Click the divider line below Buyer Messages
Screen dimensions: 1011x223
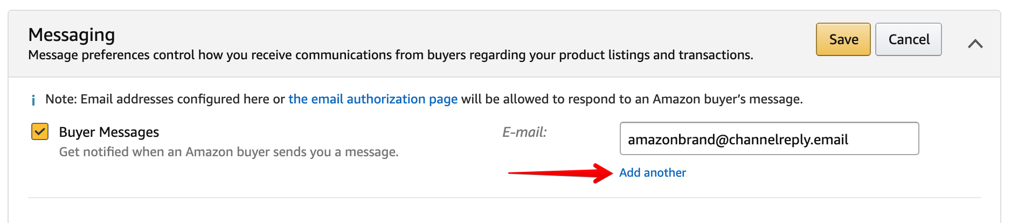[504, 198]
